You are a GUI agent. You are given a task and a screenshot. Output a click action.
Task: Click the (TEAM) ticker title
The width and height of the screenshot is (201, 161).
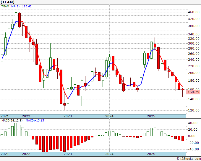tap(7, 2)
